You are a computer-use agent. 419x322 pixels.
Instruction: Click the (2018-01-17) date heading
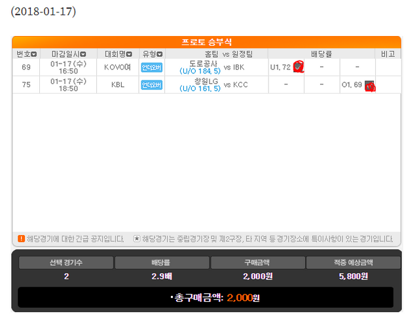(x=43, y=12)
